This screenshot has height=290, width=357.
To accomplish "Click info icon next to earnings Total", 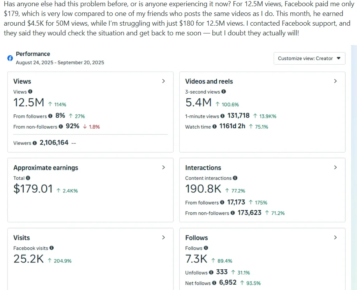I will click(x=28, y=178).
